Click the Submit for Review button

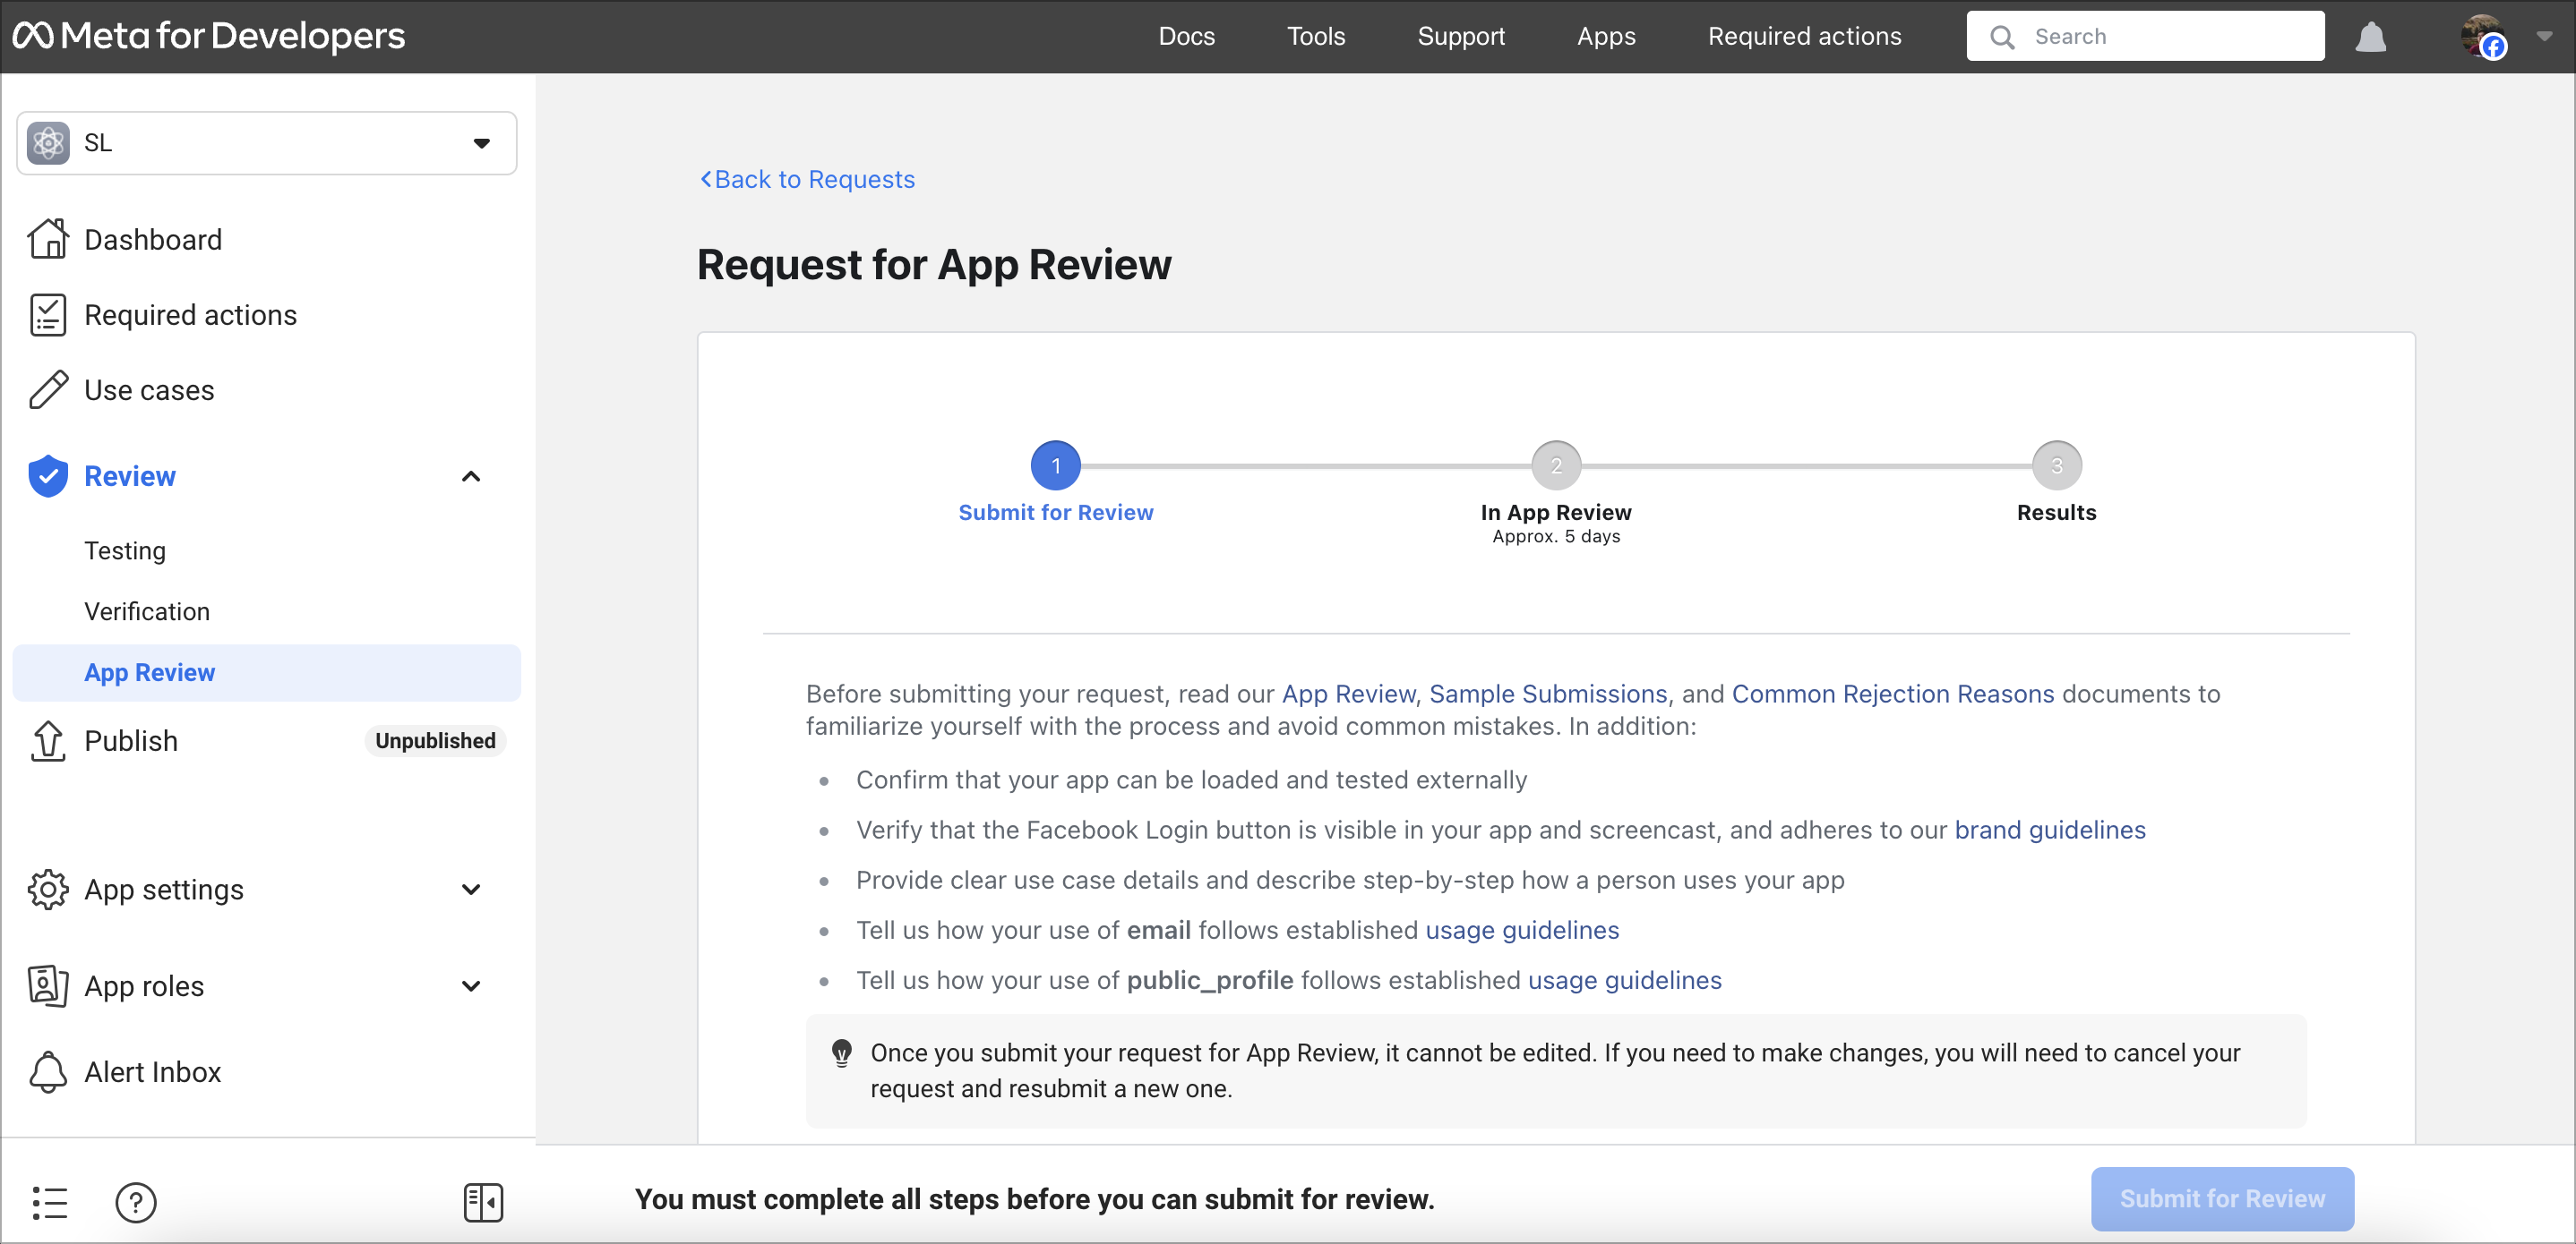pos(2221,1199)
